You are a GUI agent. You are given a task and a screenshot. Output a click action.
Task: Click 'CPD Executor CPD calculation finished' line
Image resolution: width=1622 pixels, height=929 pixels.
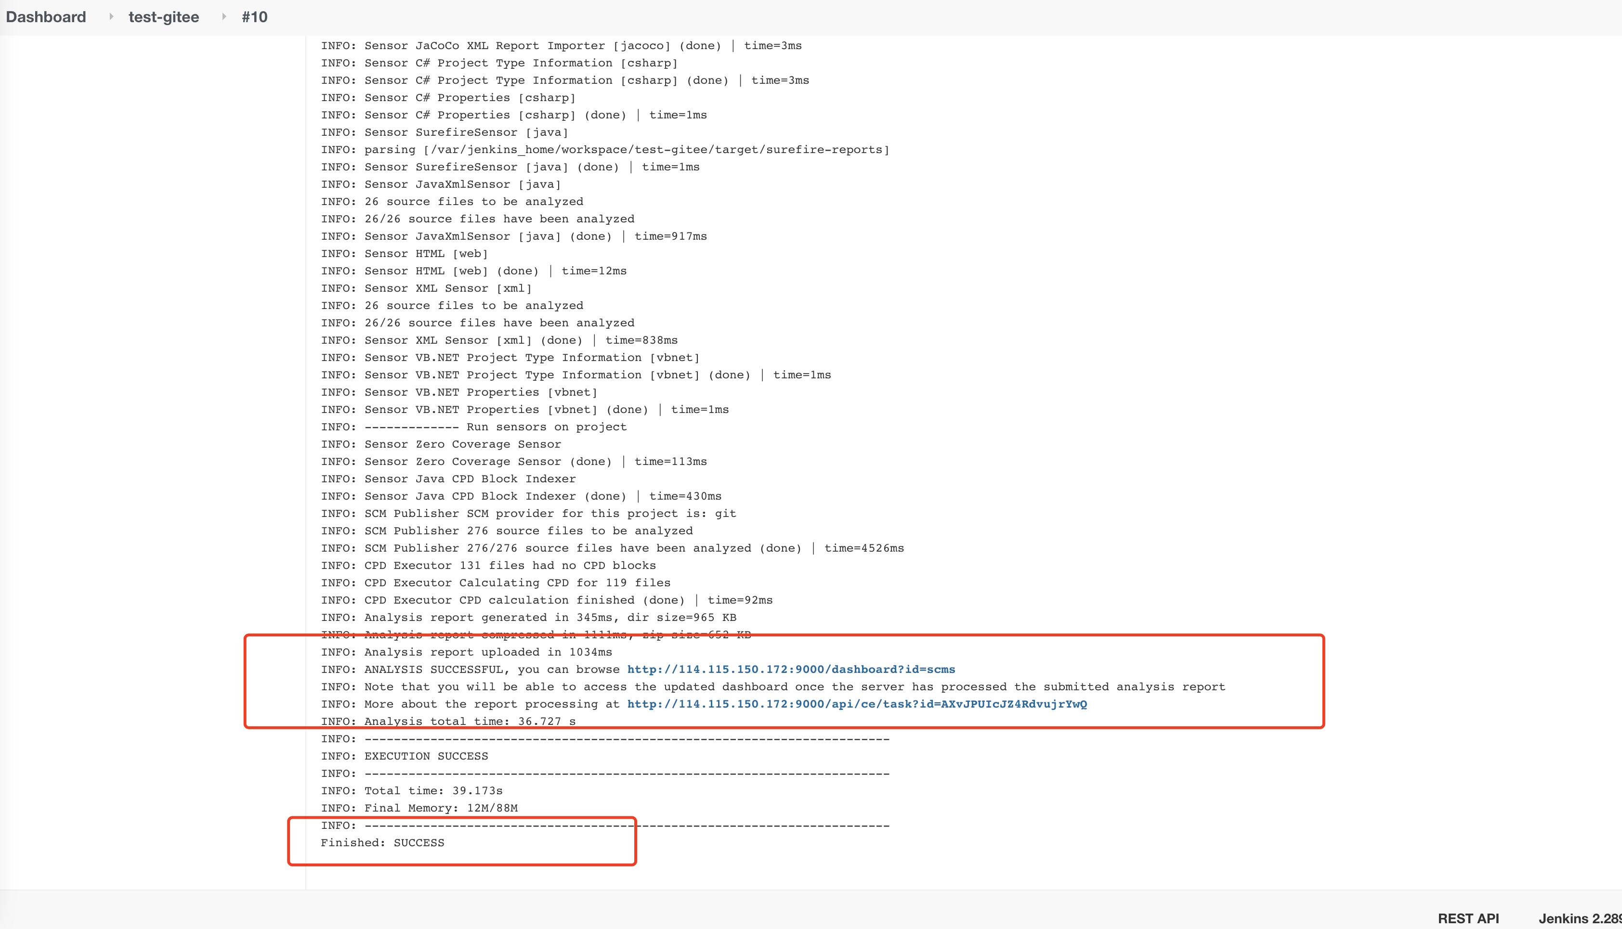click(547, 600)
